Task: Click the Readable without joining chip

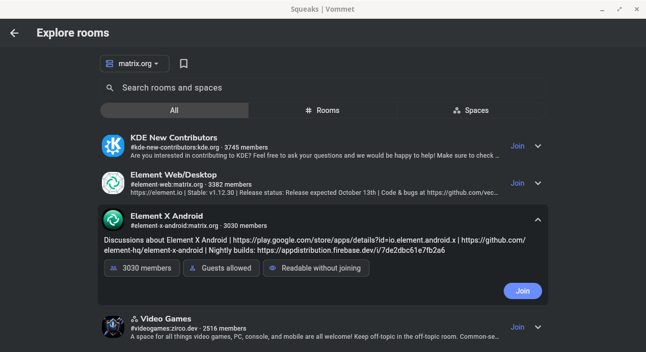Action: click(316, 268)
